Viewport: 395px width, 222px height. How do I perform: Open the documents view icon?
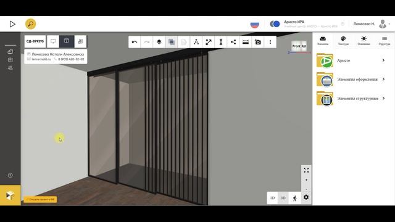(80, 41)
